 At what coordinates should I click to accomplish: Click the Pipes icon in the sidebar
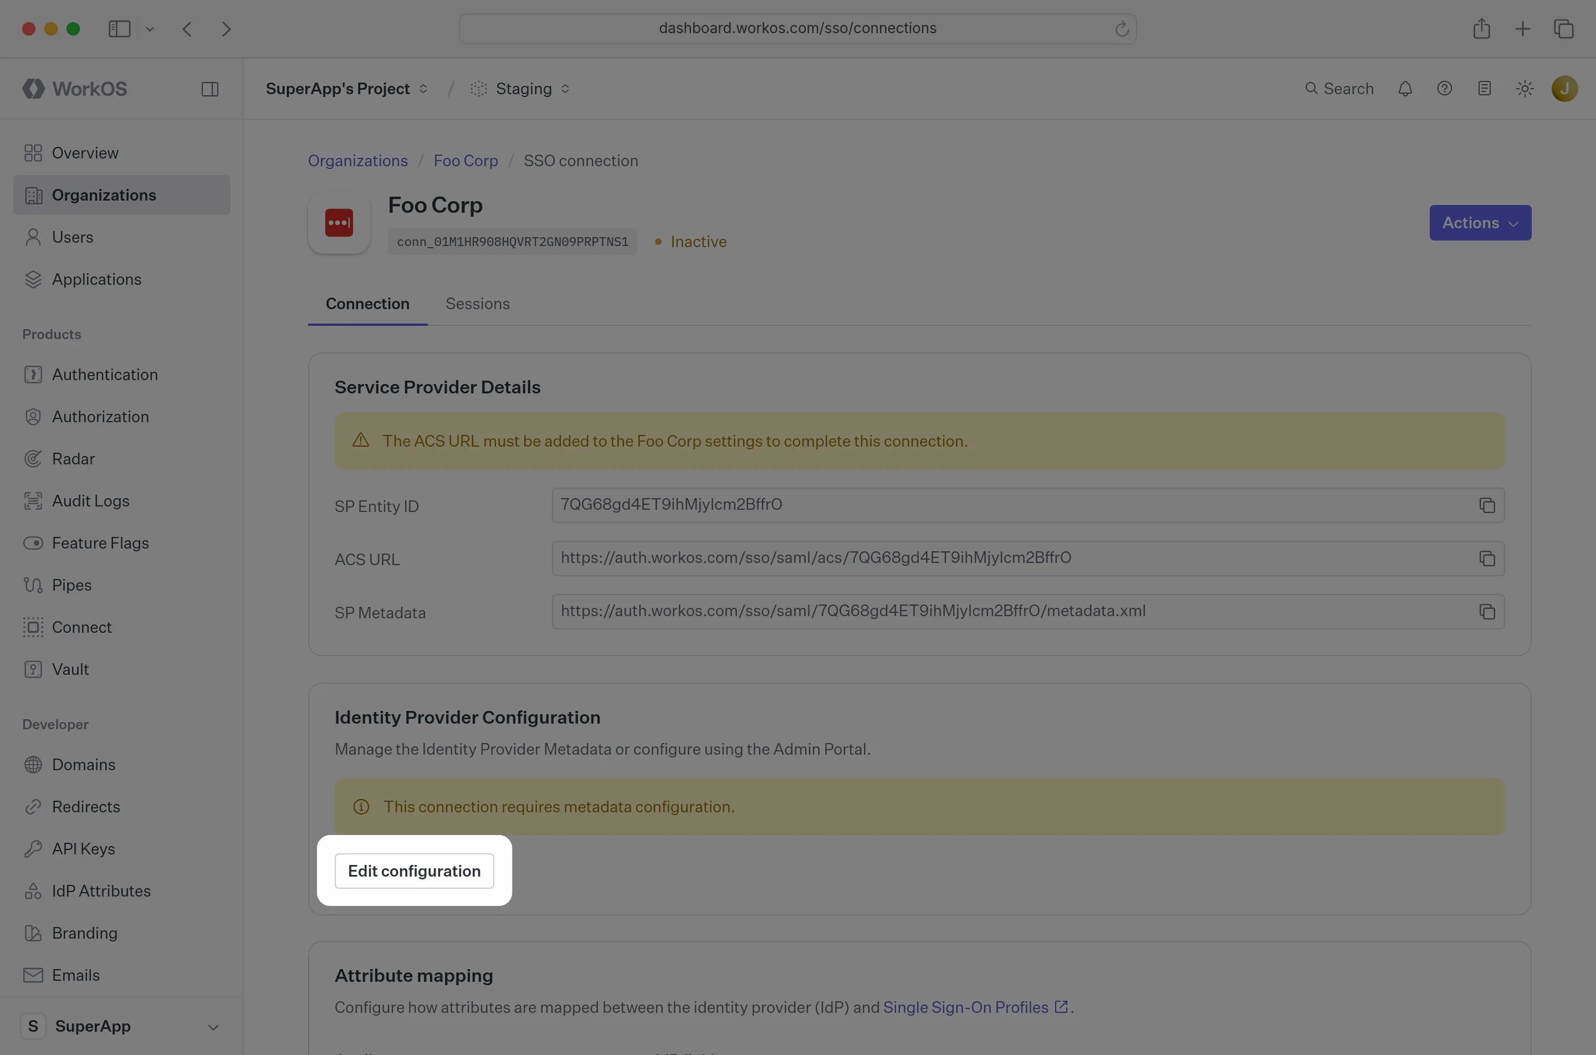(x=33, y=585)
